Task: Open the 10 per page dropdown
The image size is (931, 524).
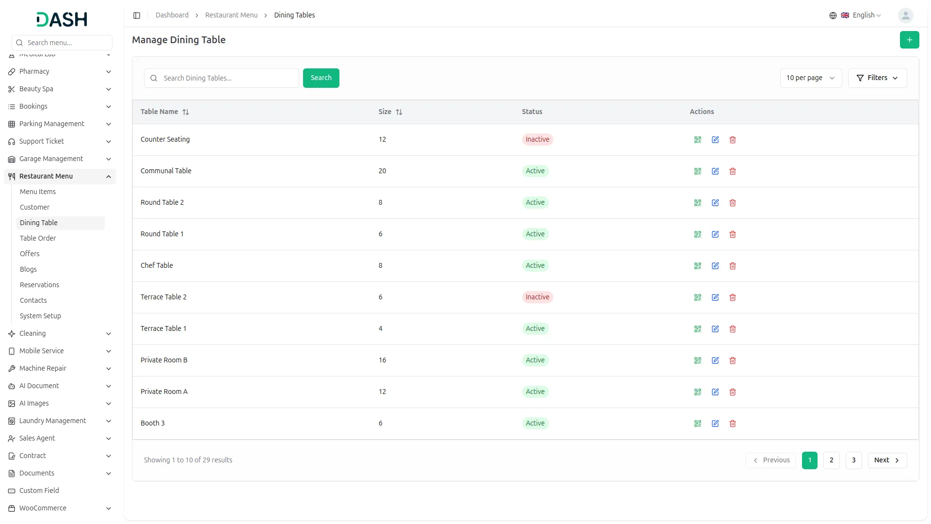Action: [810, 78]
